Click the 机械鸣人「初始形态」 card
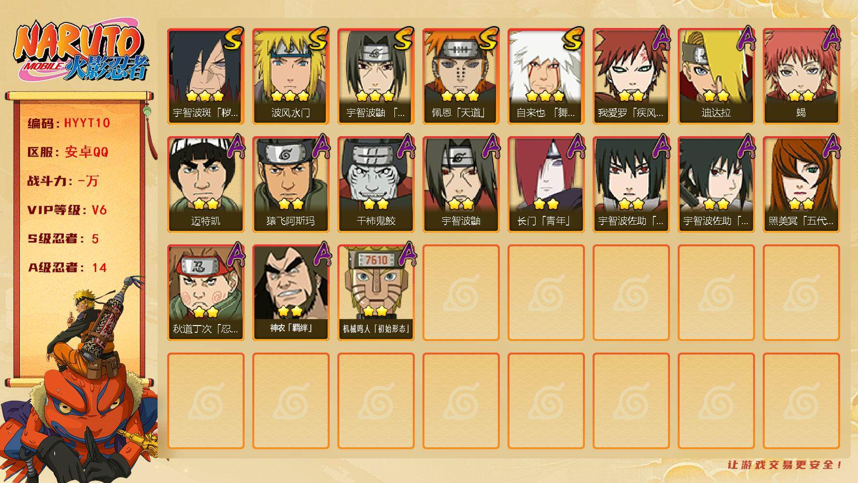Screen dimensions: 858x483 [376, 292]
